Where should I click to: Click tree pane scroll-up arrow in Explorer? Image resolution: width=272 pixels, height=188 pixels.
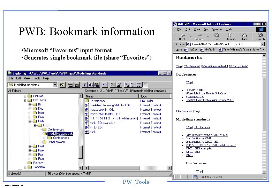coord(80,96)
